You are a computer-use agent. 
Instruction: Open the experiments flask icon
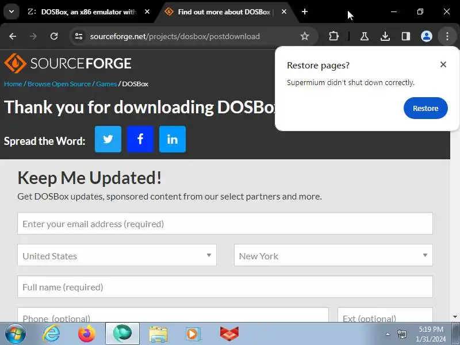(365, 36)
